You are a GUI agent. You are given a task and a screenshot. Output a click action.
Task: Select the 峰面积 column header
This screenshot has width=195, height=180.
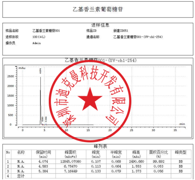click(x=71, y=154)
